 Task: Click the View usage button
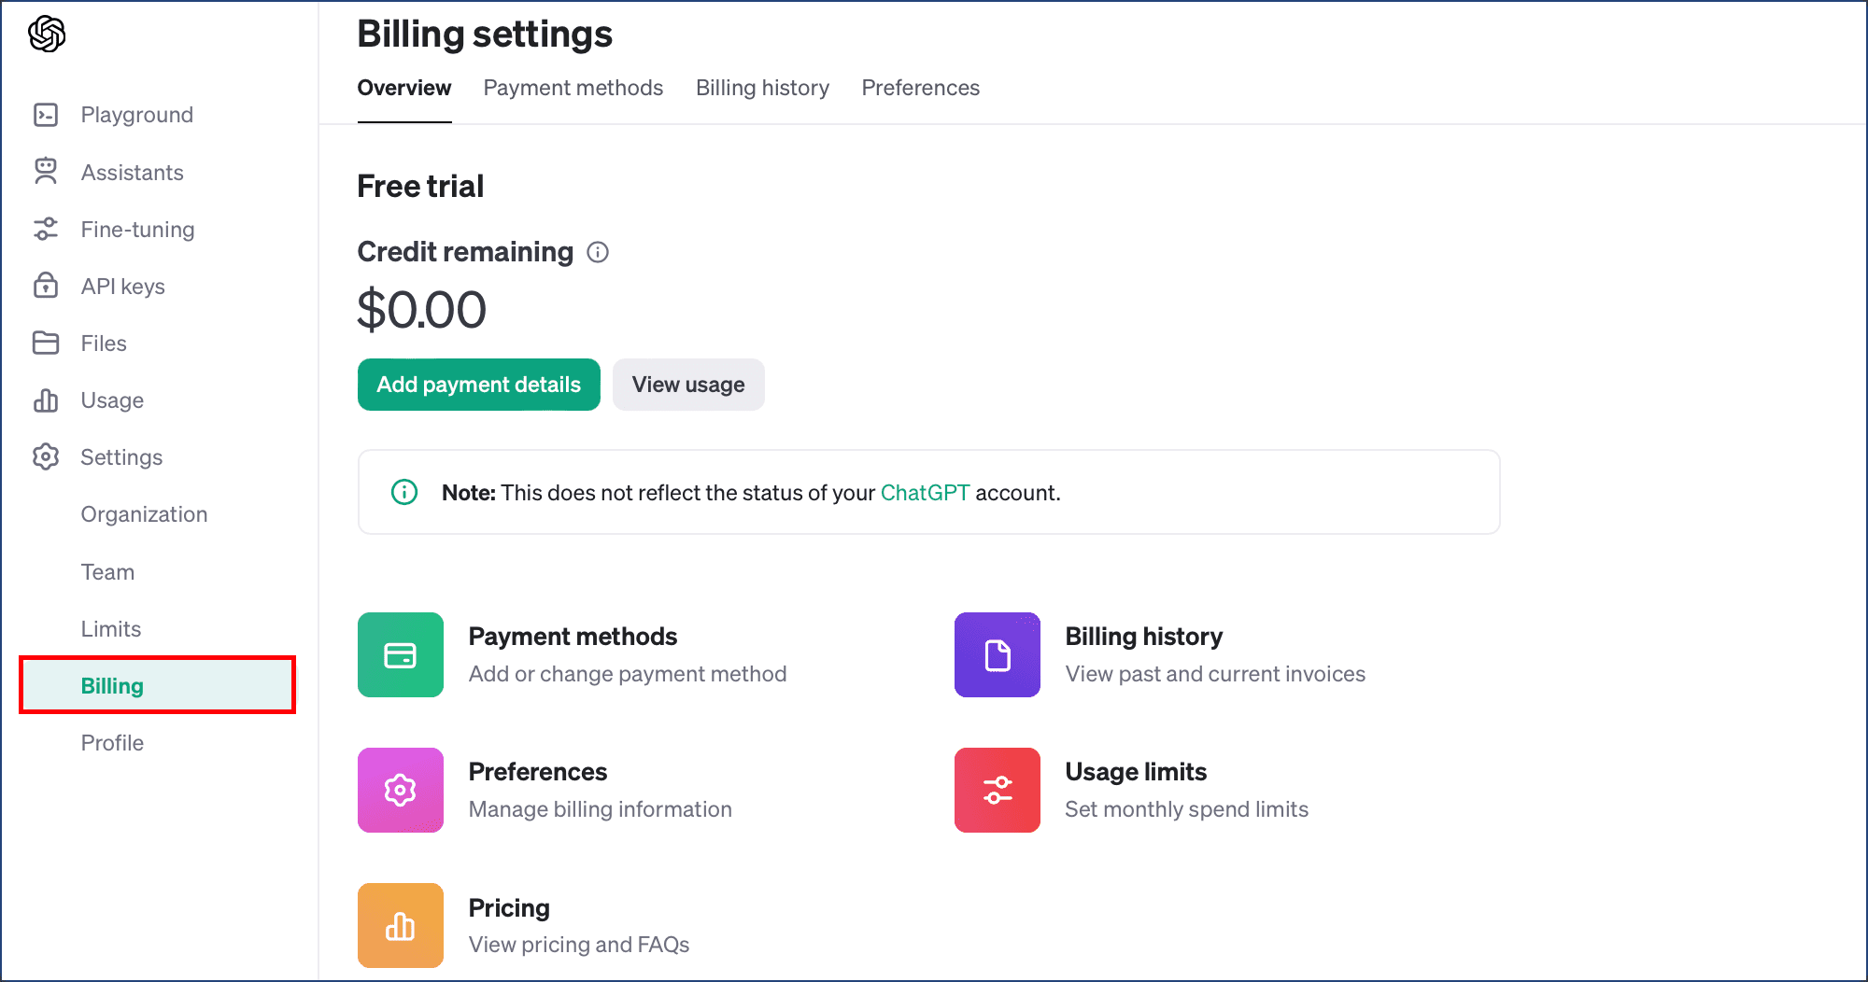pos(688,385)
